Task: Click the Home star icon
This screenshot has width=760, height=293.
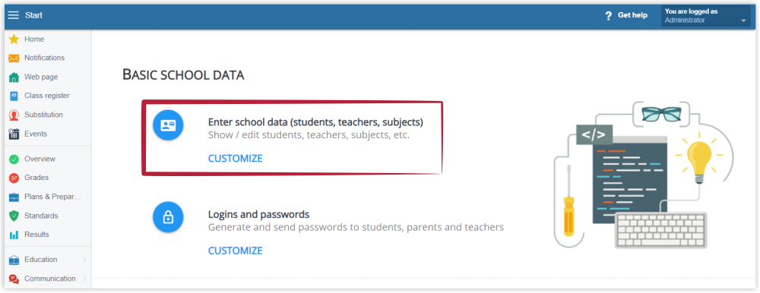Action: tap(14, 39)
